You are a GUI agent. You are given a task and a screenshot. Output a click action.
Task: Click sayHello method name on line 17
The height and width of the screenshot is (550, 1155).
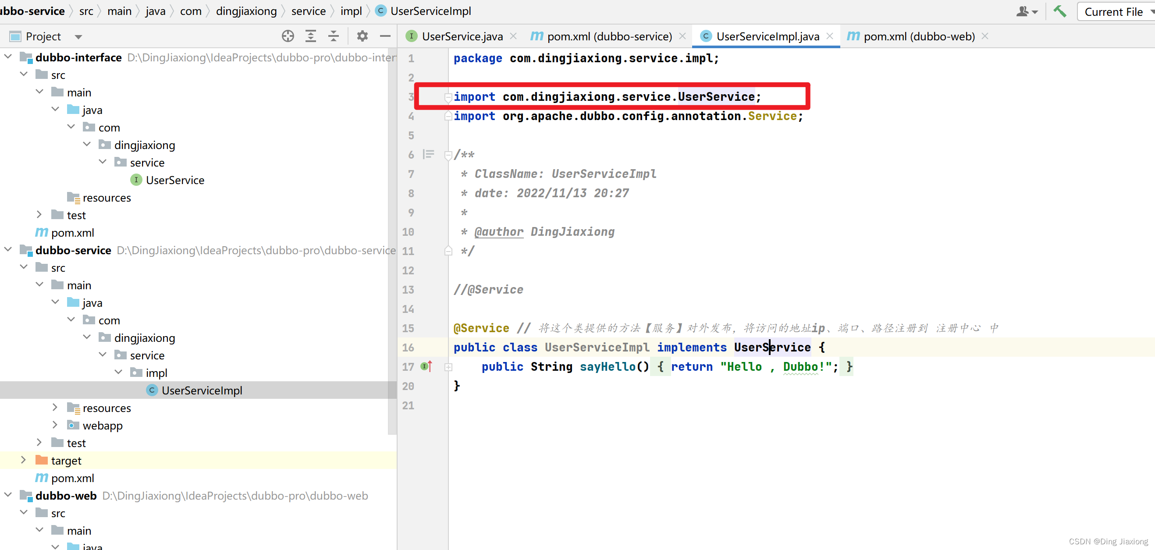pos(608,367)
